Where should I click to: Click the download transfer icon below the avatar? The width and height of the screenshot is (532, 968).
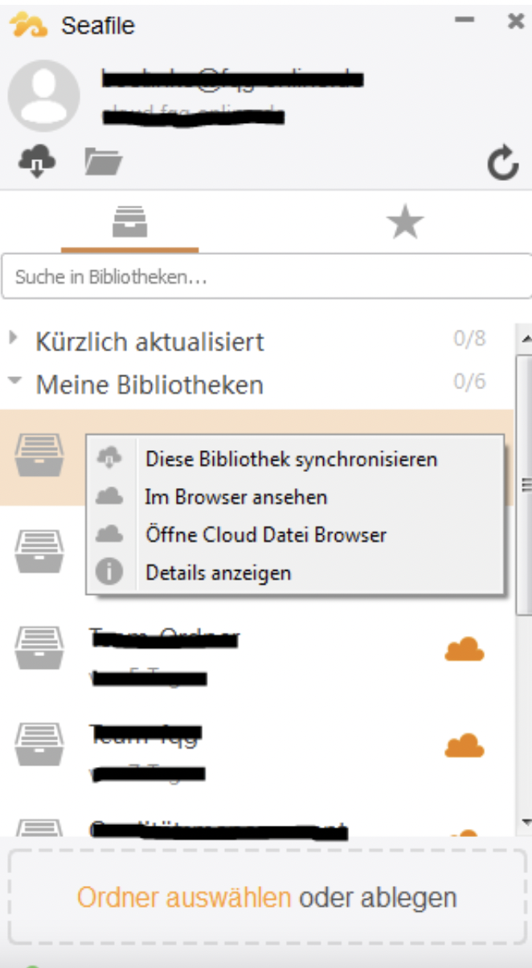[35, 161]
